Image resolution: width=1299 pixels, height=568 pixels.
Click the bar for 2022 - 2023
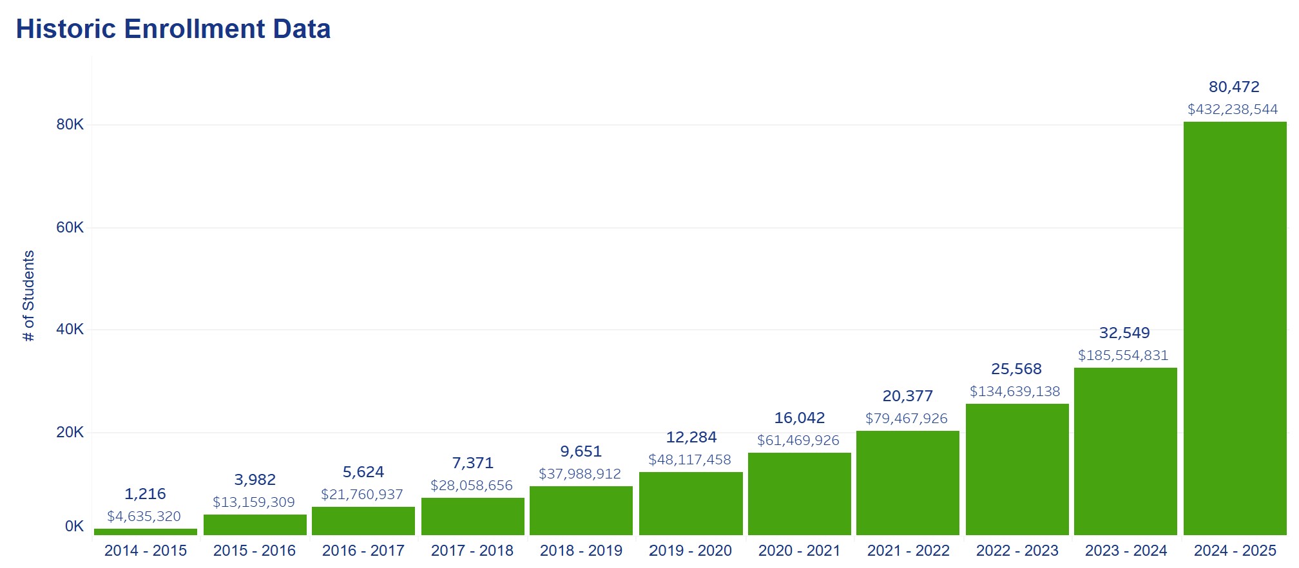pos(1017,469)
